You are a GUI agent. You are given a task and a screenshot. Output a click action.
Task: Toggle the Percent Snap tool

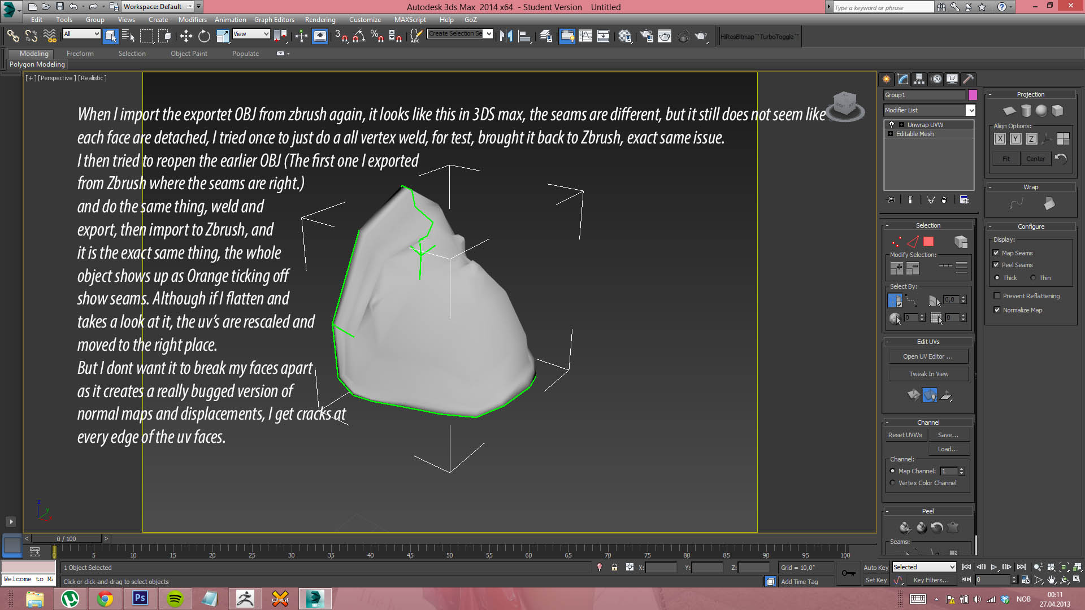coord(377,36)
